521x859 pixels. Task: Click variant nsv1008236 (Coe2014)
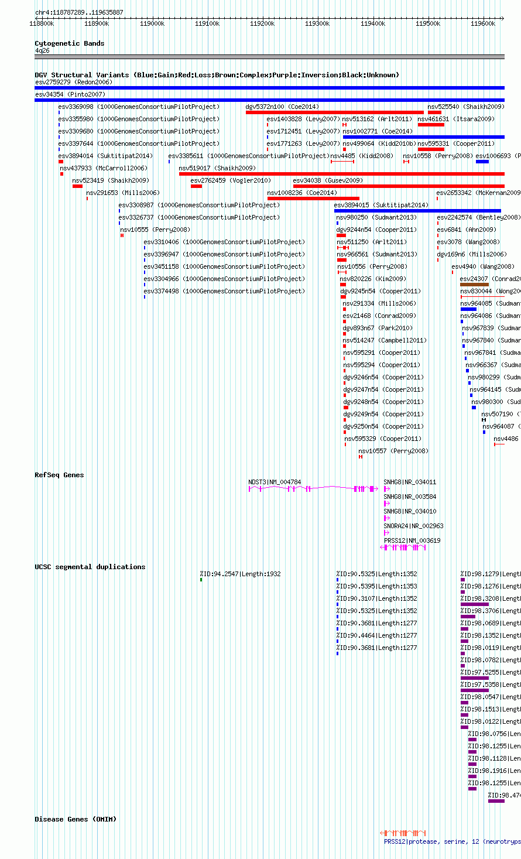pyautogui.click(x=302, y=193)
